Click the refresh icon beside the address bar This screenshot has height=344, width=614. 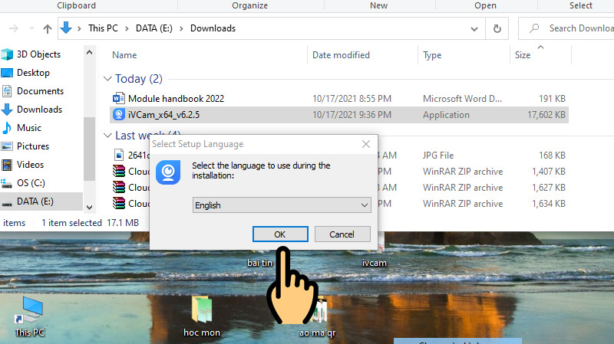click(498, 29)
